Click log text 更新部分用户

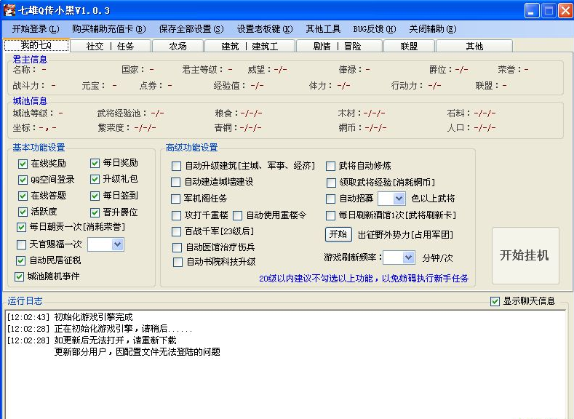(x=137, y=352)
